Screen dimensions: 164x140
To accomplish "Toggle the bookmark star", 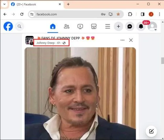I will tap(118, 14).
